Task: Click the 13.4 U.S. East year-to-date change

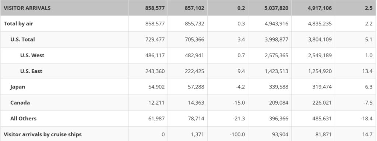Action: [x=369, y=71]
